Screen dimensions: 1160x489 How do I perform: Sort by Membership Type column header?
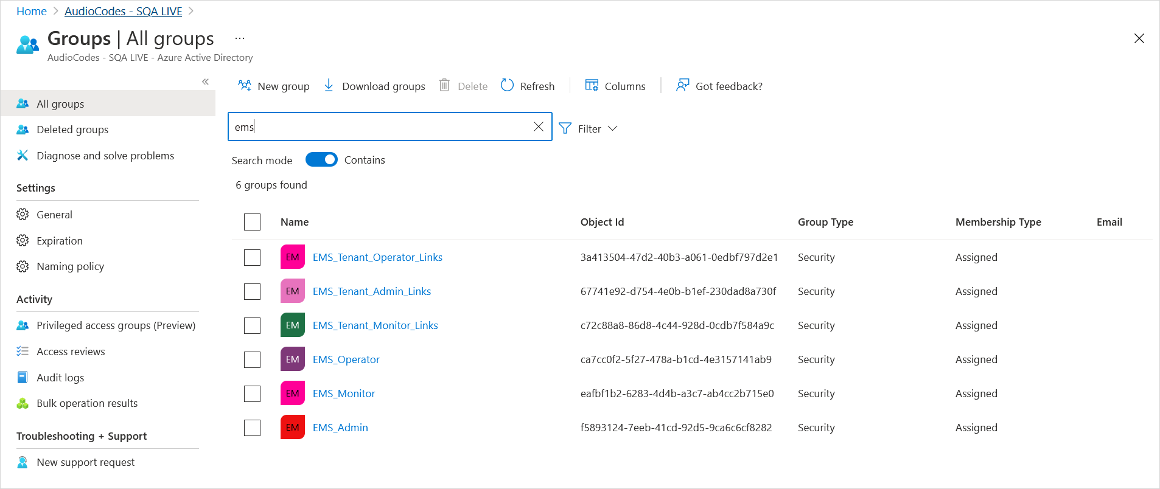coord(998,222)
